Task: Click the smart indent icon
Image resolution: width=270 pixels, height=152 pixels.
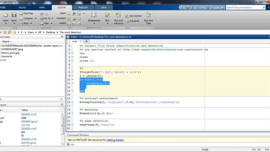Action: click(x=69, y=24)
